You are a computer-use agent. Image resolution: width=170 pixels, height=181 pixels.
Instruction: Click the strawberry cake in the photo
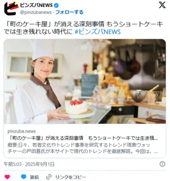[x=76, y=106]
